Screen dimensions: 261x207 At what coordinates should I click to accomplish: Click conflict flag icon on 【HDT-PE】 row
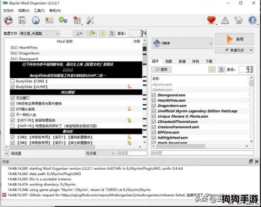point(129,120)
